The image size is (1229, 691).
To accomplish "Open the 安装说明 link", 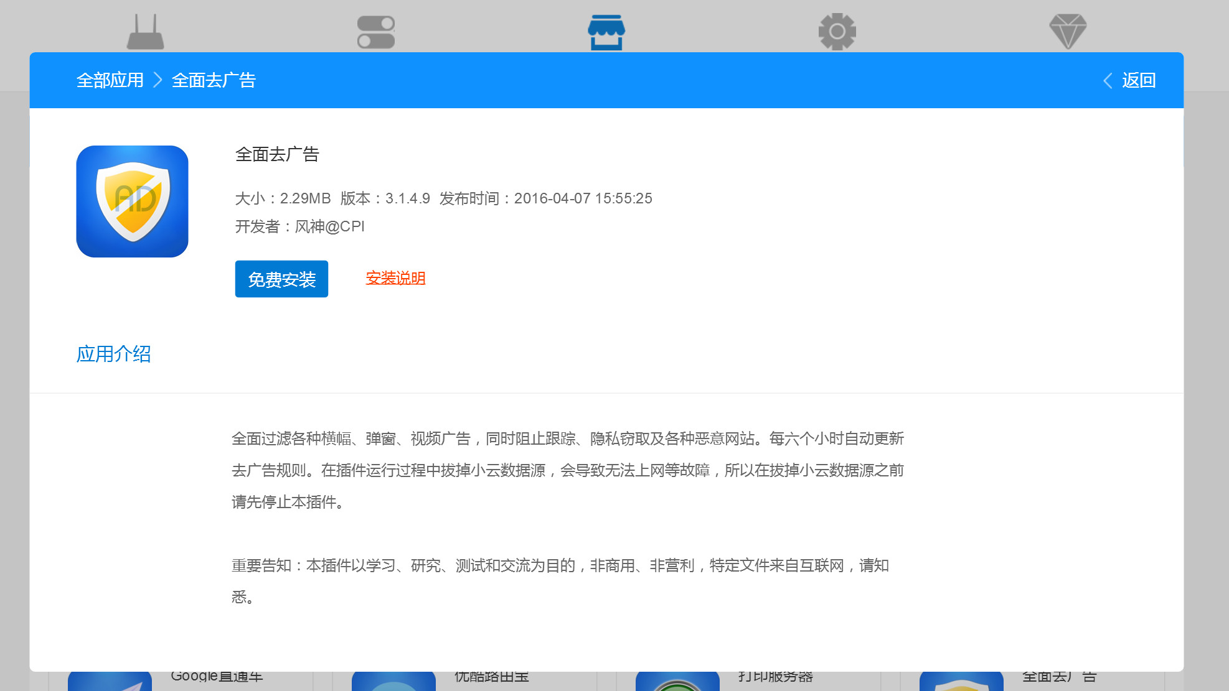I will [x=395, y=278].
